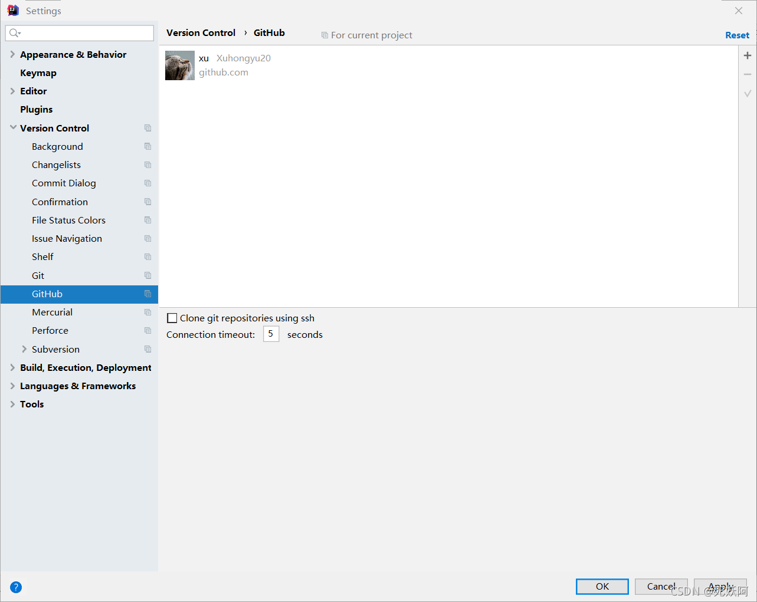Focus the settings search field

pyautogui.click(x=80, y=33)
